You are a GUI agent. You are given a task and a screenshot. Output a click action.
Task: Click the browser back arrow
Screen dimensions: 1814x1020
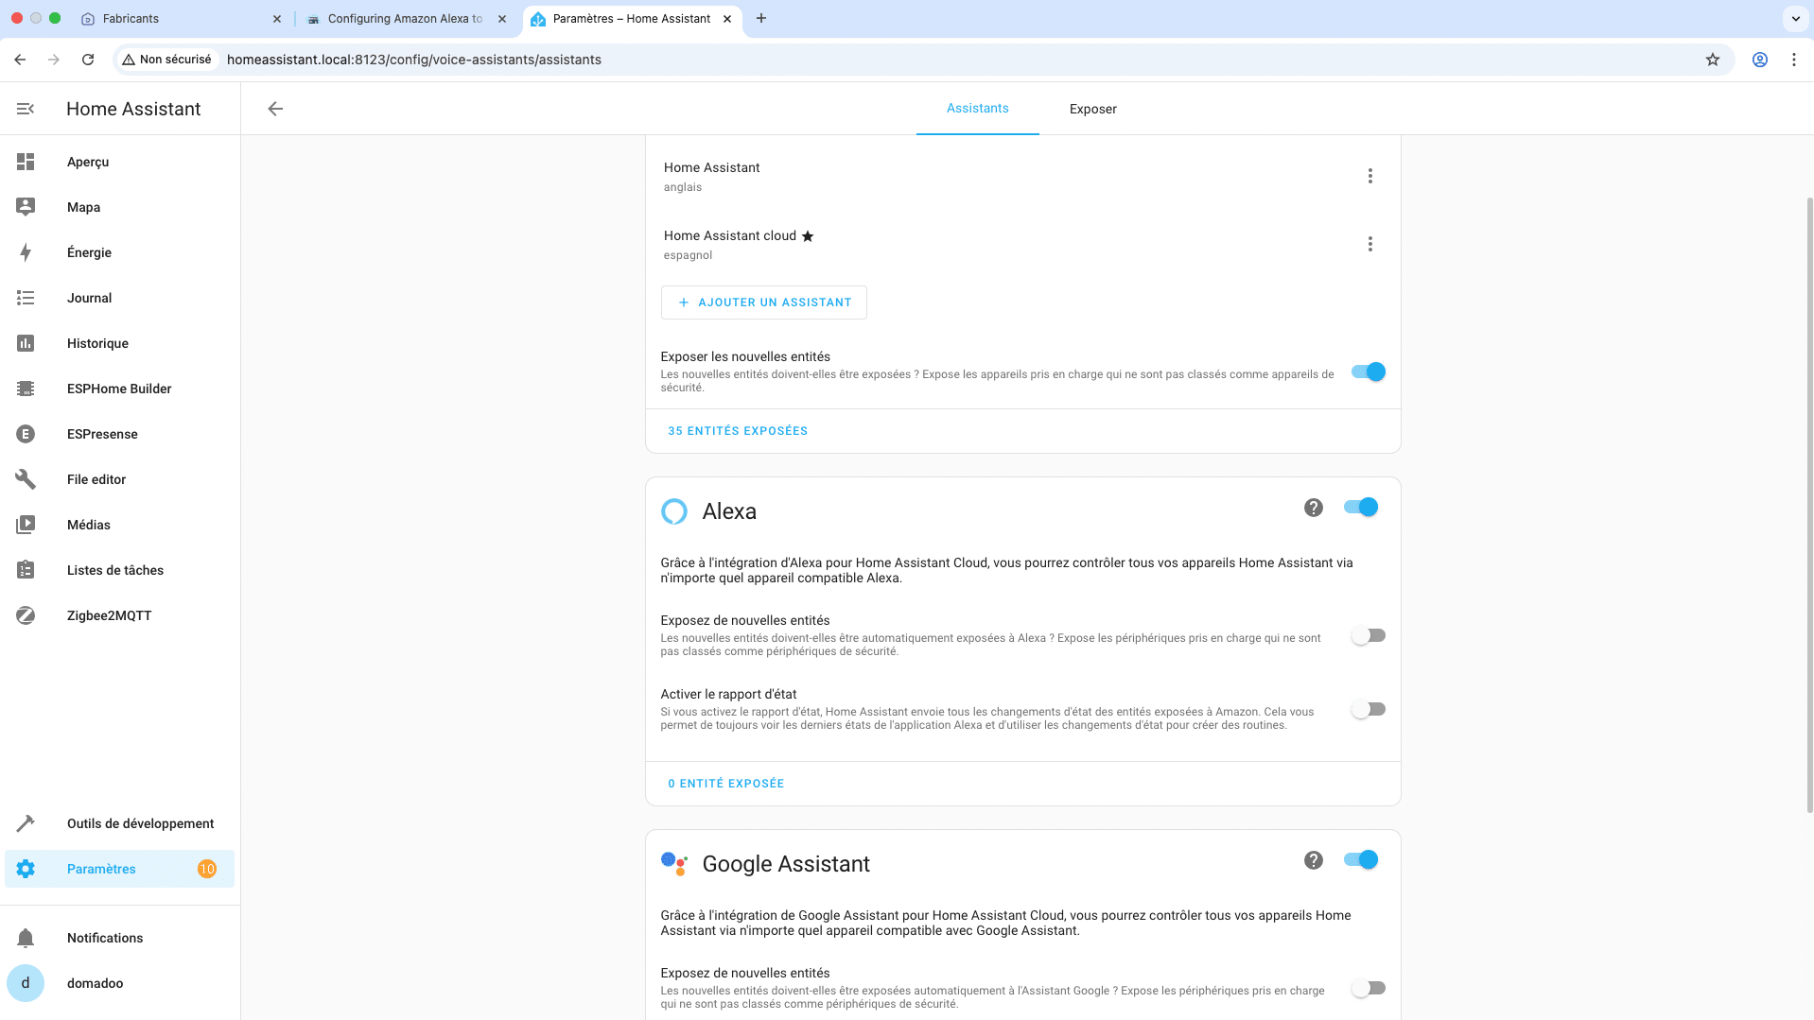pos(20,60)
